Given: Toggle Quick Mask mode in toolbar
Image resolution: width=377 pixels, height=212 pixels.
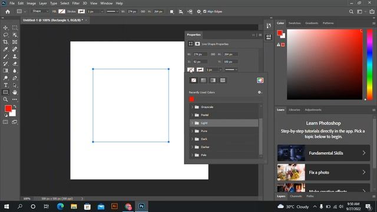Looking at the screenshot, I should [x=5, y=122].
